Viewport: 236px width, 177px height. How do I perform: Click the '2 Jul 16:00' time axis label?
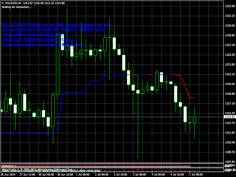pos(120,175)
